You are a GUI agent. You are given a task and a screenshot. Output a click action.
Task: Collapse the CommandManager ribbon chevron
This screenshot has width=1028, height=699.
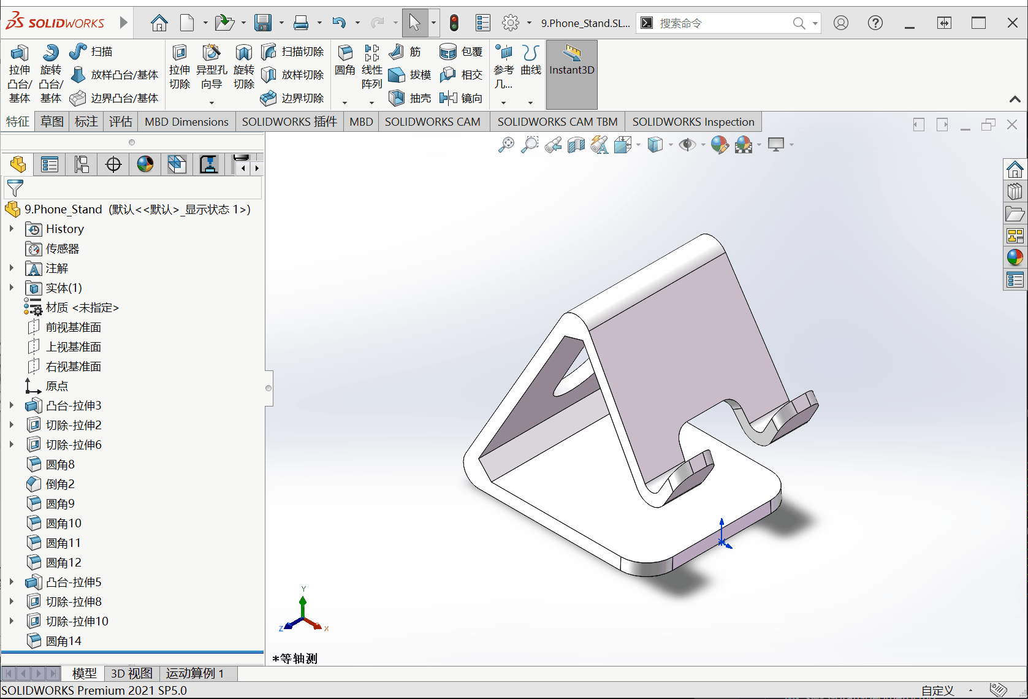point(1015,99)
